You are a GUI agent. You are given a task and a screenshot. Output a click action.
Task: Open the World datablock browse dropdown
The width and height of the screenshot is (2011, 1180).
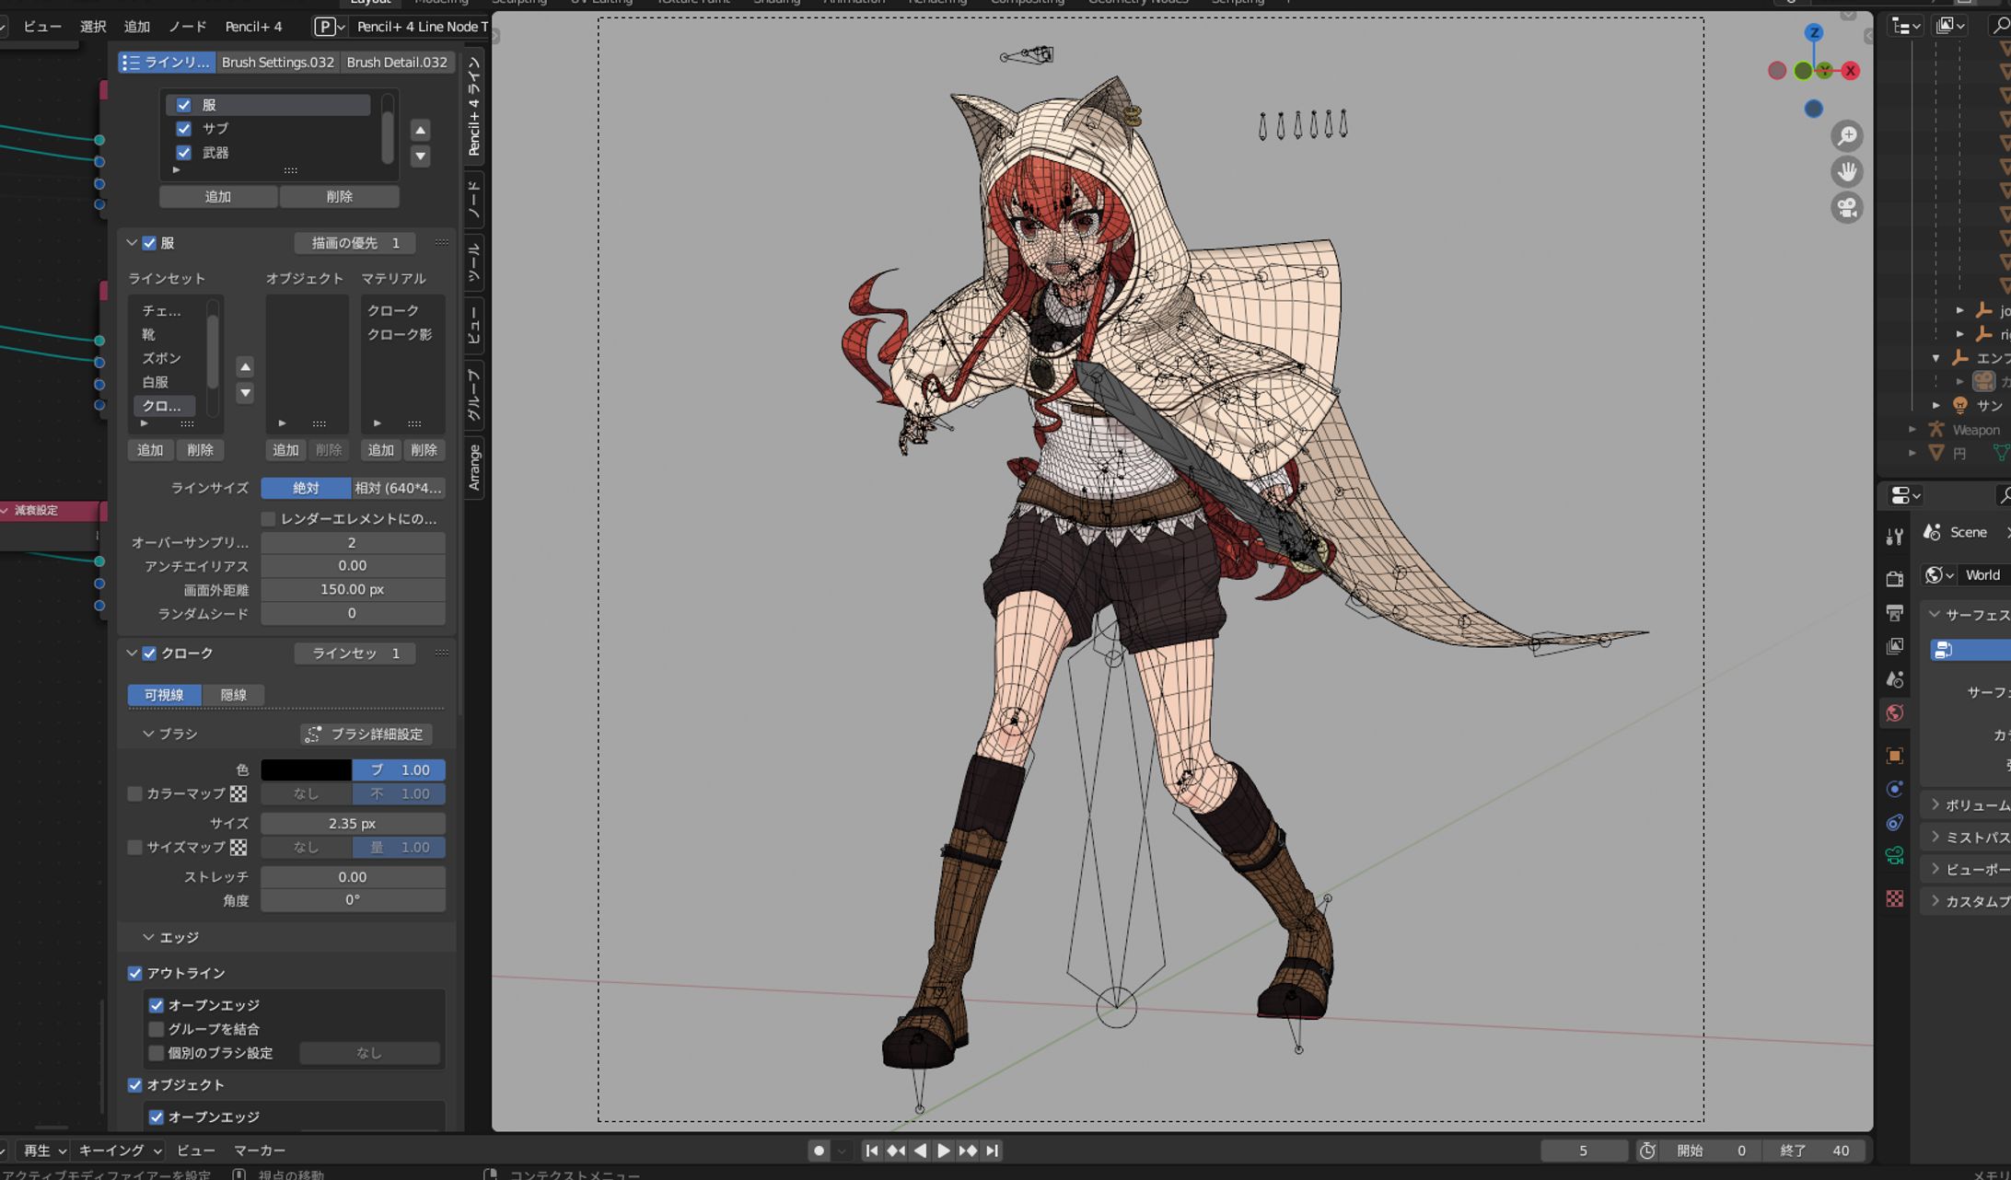click(x=1938, y=575)
